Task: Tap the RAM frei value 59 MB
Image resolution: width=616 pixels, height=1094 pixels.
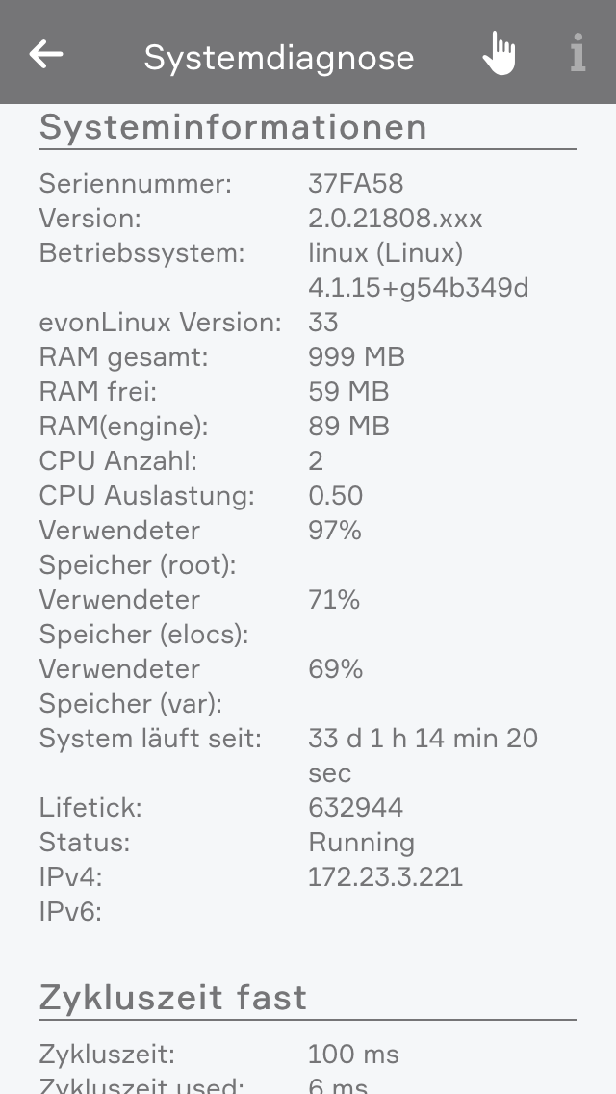Action: tap(348, 392)
